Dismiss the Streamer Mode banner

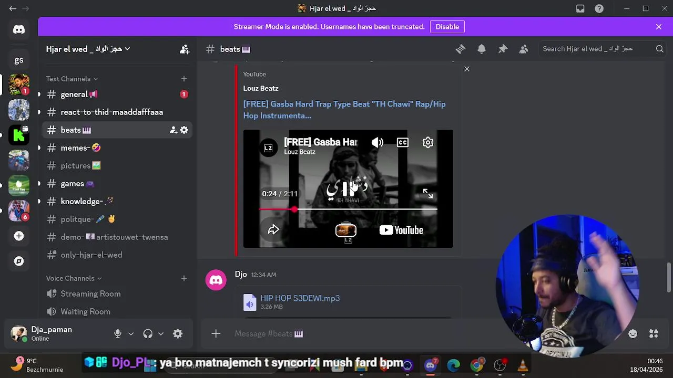[x=659, y=27]
